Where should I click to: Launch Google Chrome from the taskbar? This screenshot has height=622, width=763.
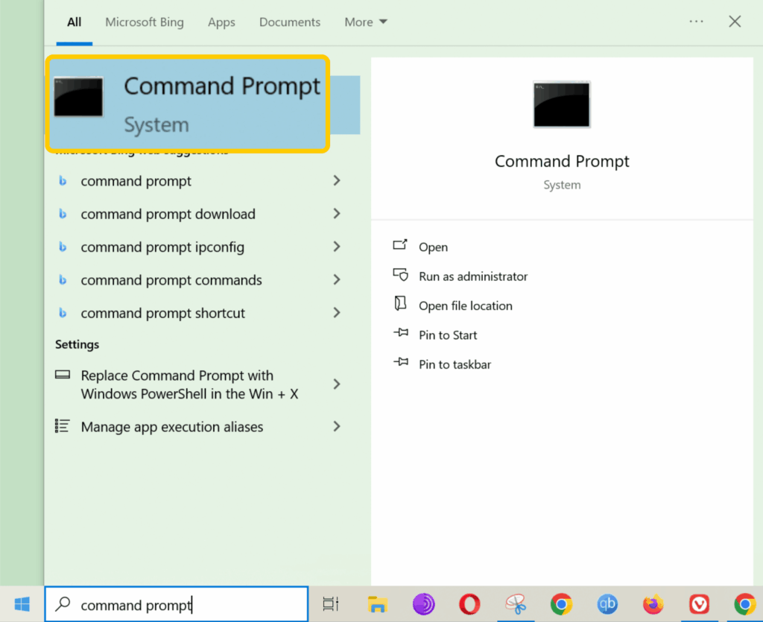tap(561, 604)
